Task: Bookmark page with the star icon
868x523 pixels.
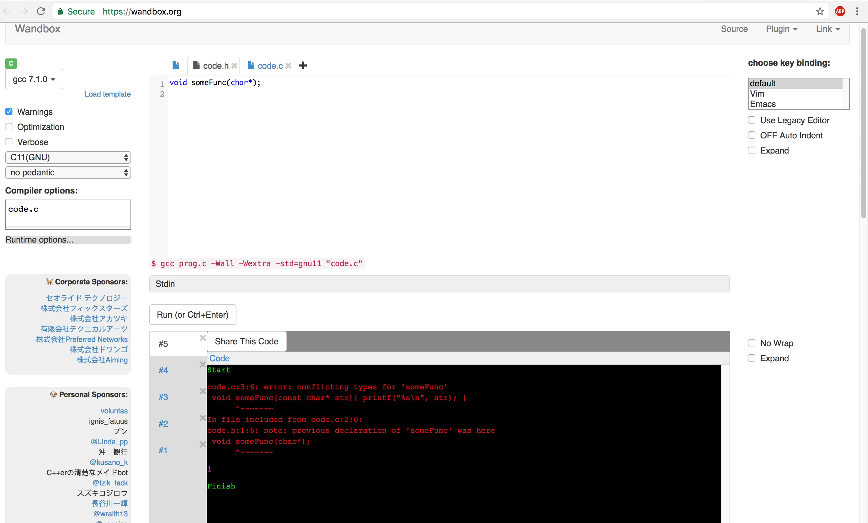Action: [x=820, y=11]
